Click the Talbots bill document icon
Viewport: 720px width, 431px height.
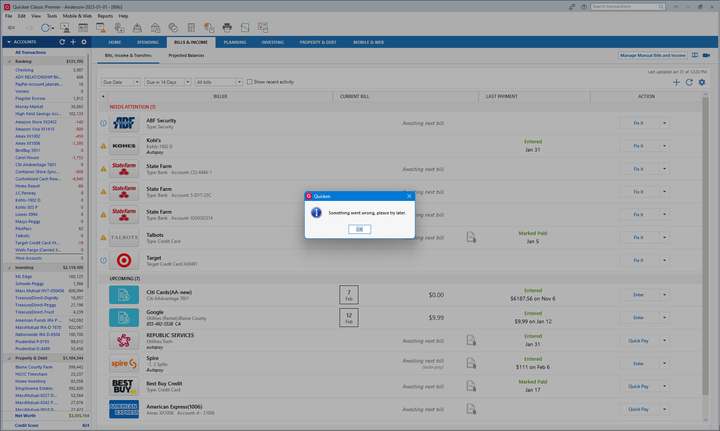[471, 237]
